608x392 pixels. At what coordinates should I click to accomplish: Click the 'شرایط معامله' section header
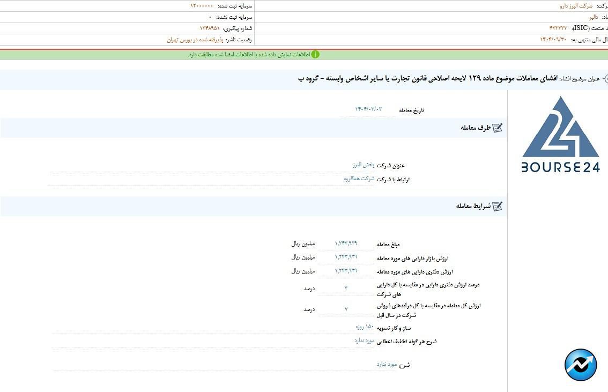coord(473,206)
